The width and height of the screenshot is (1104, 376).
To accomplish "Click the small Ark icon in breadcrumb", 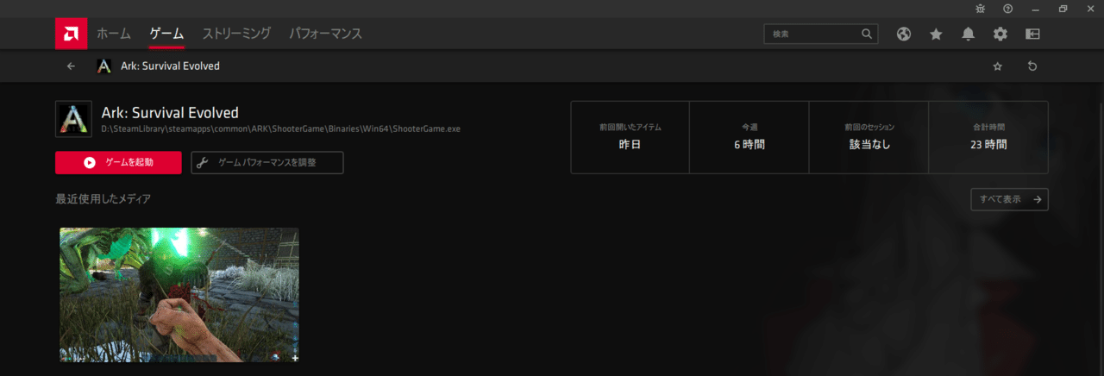I will point(104,66).
